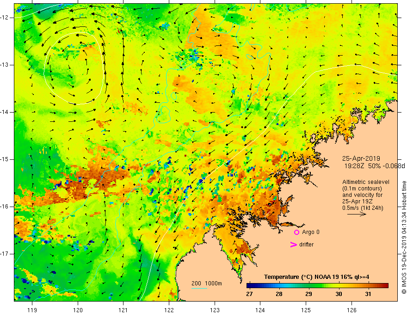407x315 pixels.
Task: Click the latitude label -15
Action: pos(5,159)
